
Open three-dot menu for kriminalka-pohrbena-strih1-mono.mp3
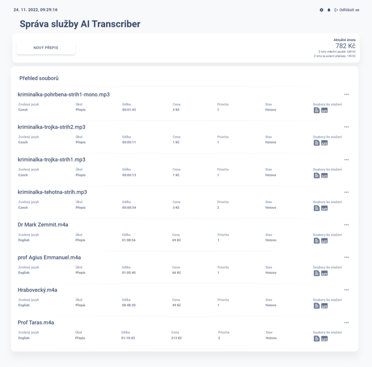[346, 94]
